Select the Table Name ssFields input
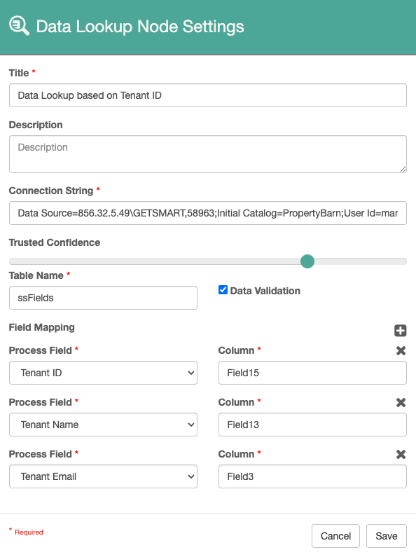This screenshot has width=416, height=557. (103, 298)
